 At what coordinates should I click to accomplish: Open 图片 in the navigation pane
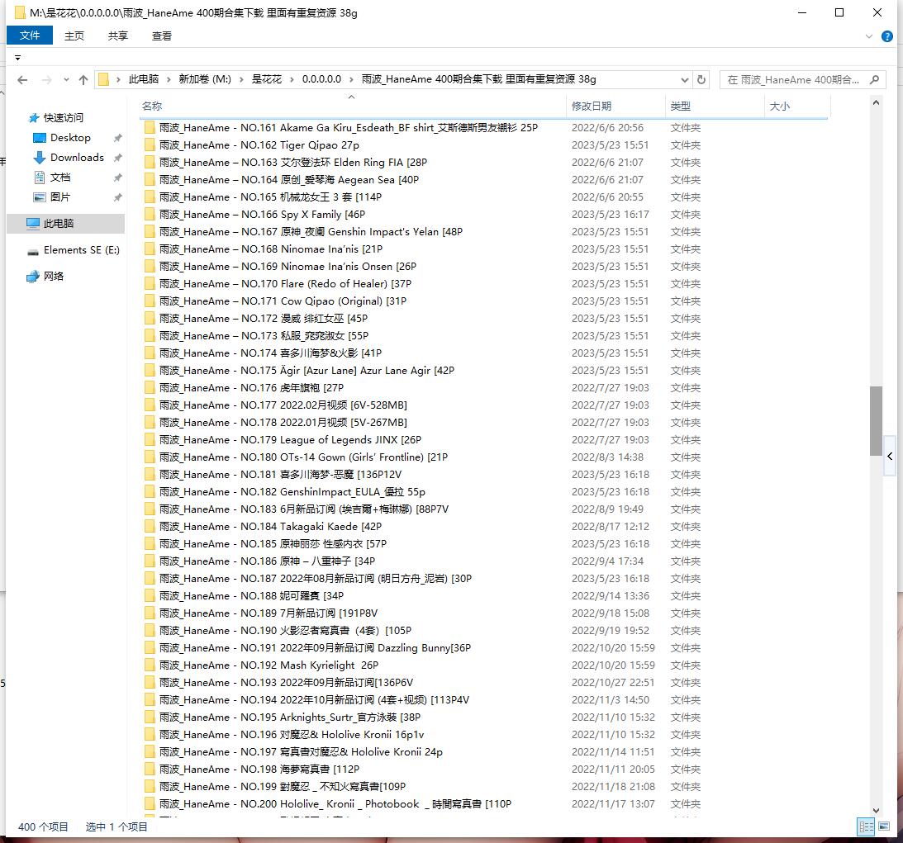point(59,197)
